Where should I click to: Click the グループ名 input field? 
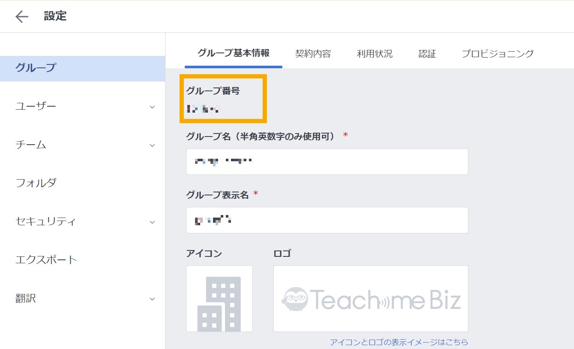click(x=327, y=162)
